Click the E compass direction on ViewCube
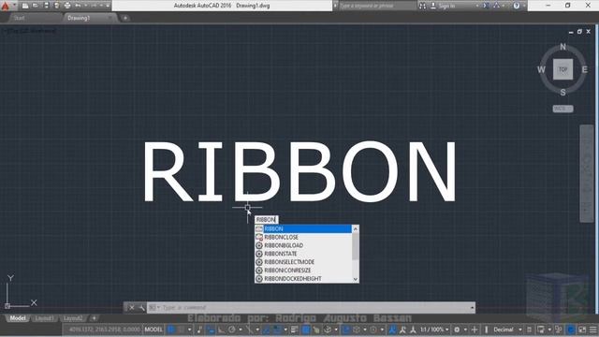This screenshot has width=599, height=337. click(x=584, y=69)
